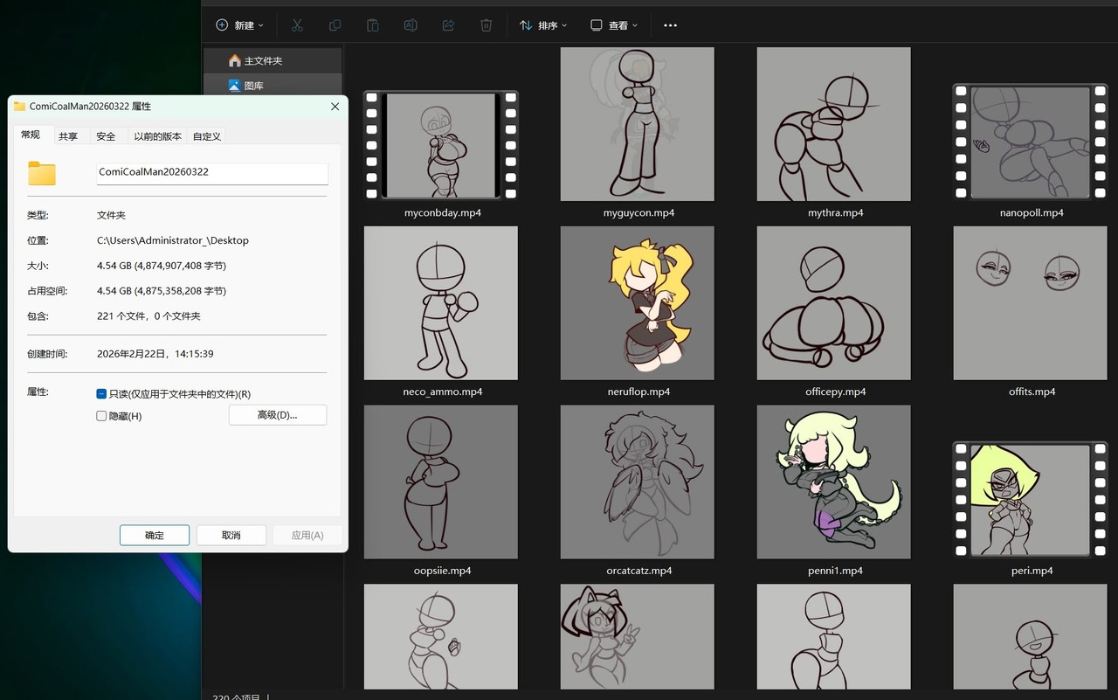Switch to the 共享 tab
The height and width of the screenshot is (700, 1118).
68,136
